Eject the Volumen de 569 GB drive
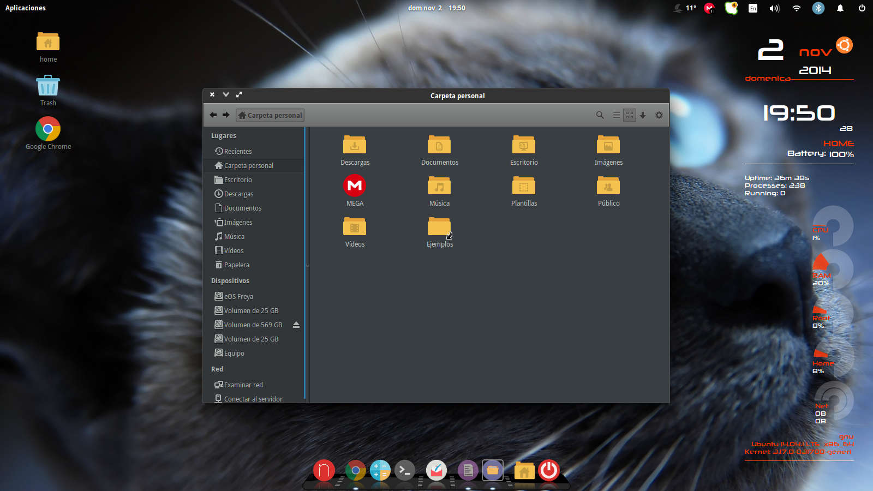 click(296, 325)
